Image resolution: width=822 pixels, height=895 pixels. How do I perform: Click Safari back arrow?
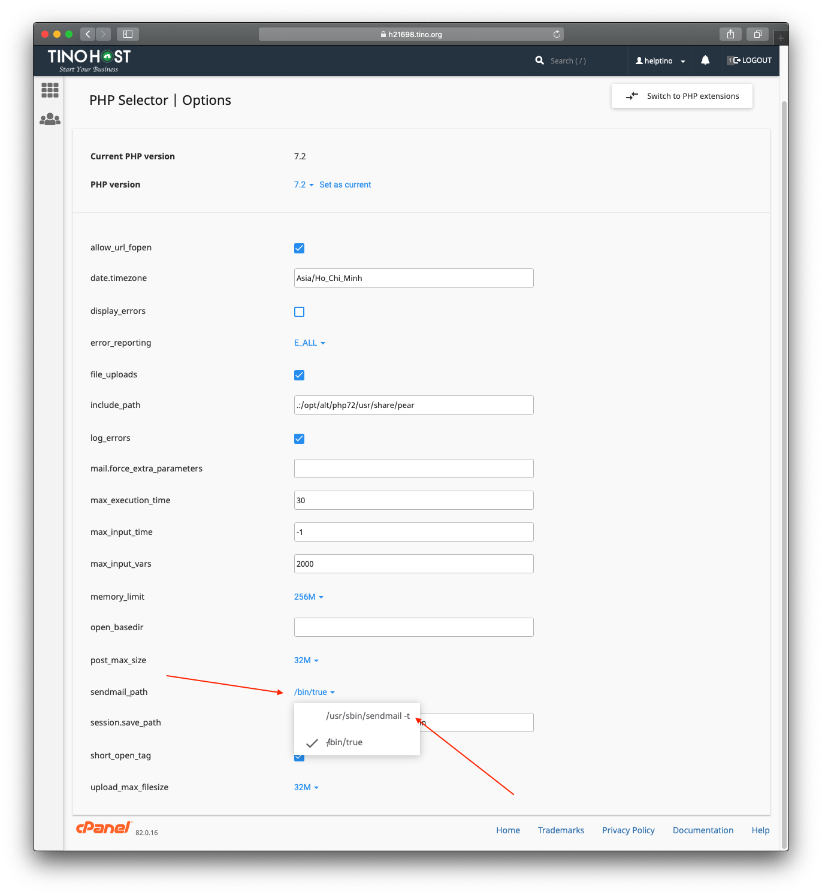pyautogui.click(x=87, y=34)
